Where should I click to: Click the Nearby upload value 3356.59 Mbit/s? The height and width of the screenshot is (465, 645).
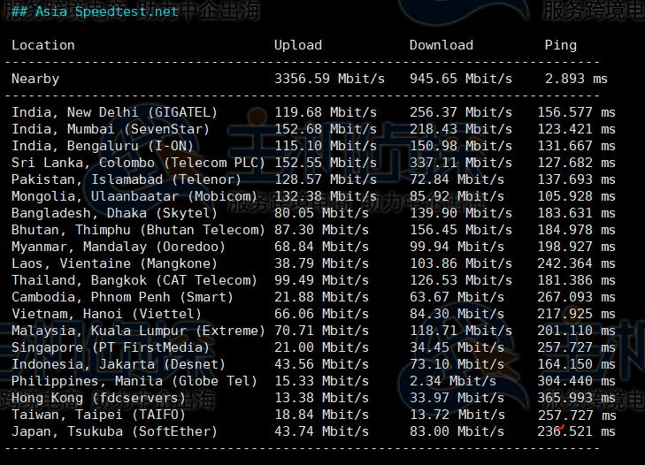329,79
